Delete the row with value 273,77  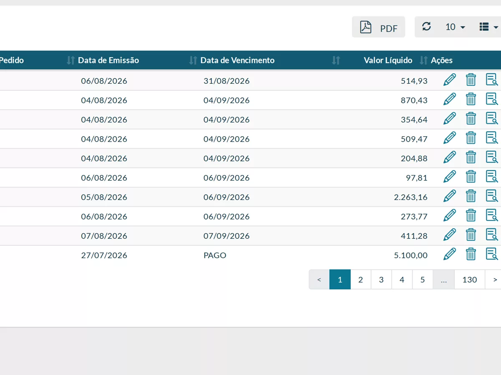[471, 215]
